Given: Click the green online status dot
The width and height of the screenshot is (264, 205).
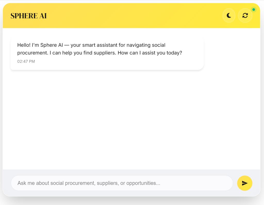Looking at the screenshot, I should point(254,10).
